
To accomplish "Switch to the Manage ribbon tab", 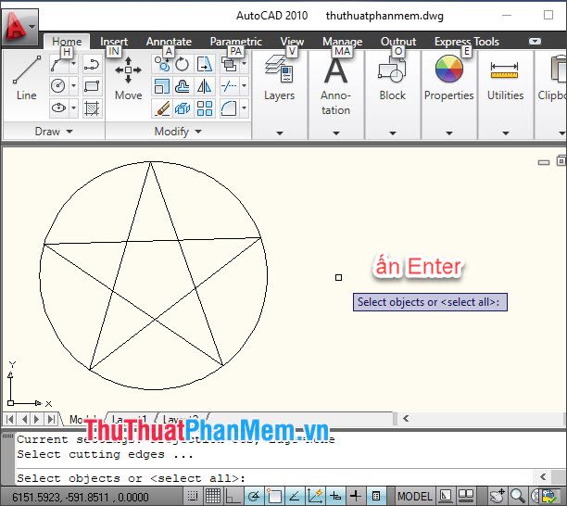I will [342, 42].
